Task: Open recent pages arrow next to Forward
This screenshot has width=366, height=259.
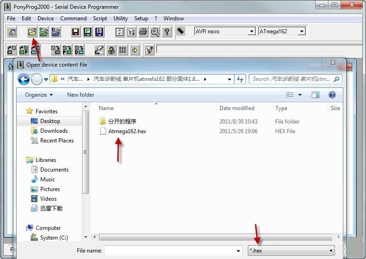Action: click(46, 79)
